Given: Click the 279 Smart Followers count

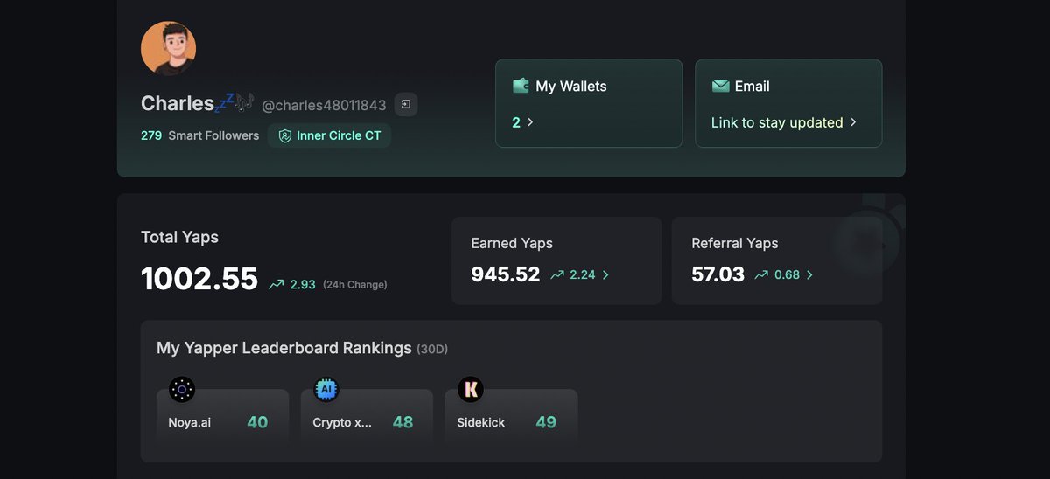Looking at the screenshot, I should pos(200,135).
